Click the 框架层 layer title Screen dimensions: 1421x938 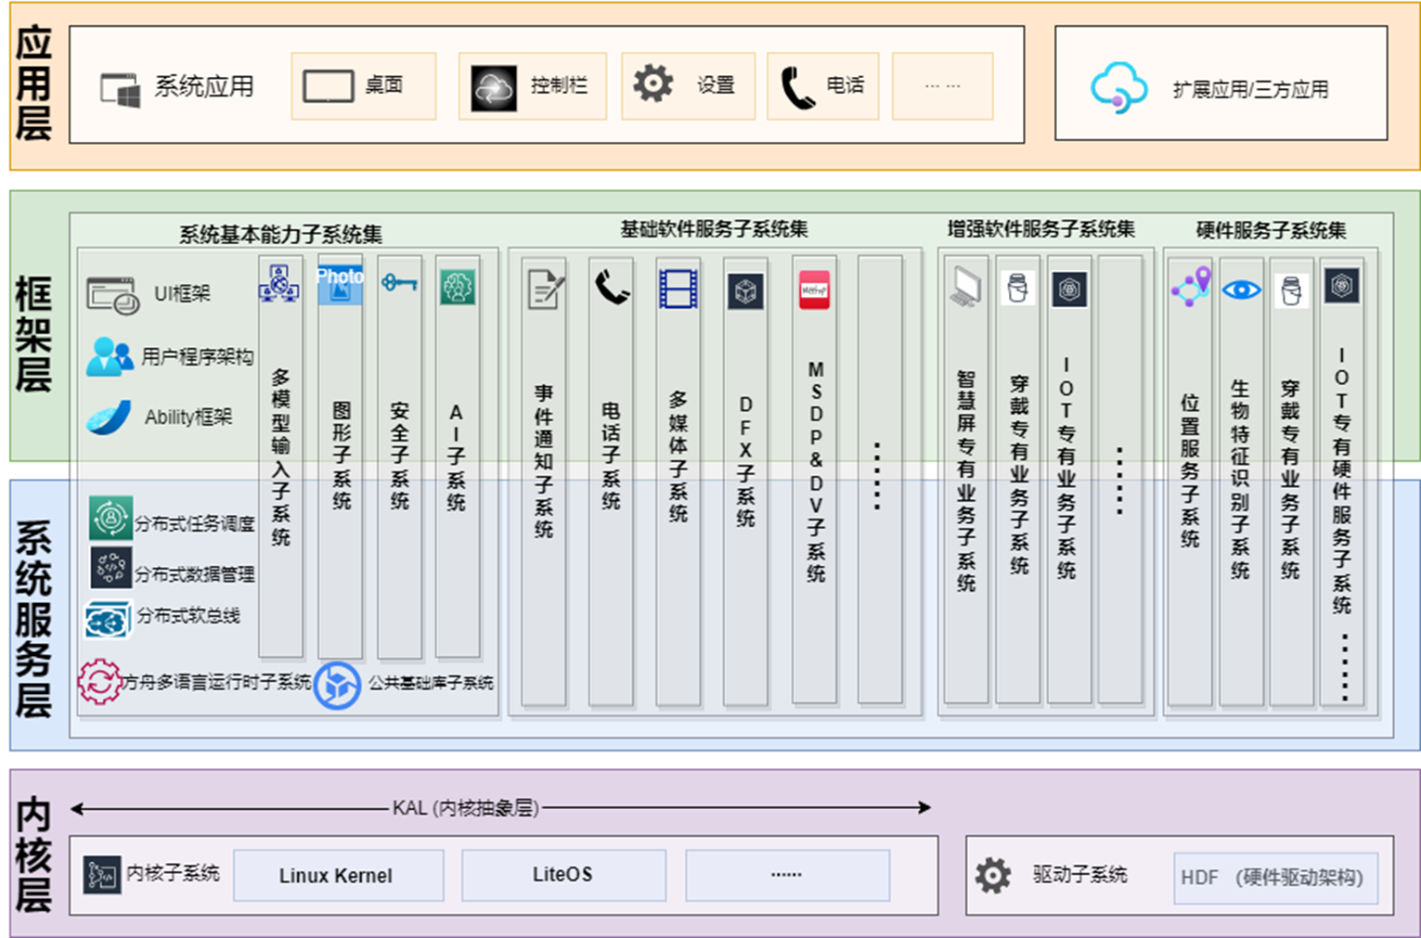click(x=33, y=334)
